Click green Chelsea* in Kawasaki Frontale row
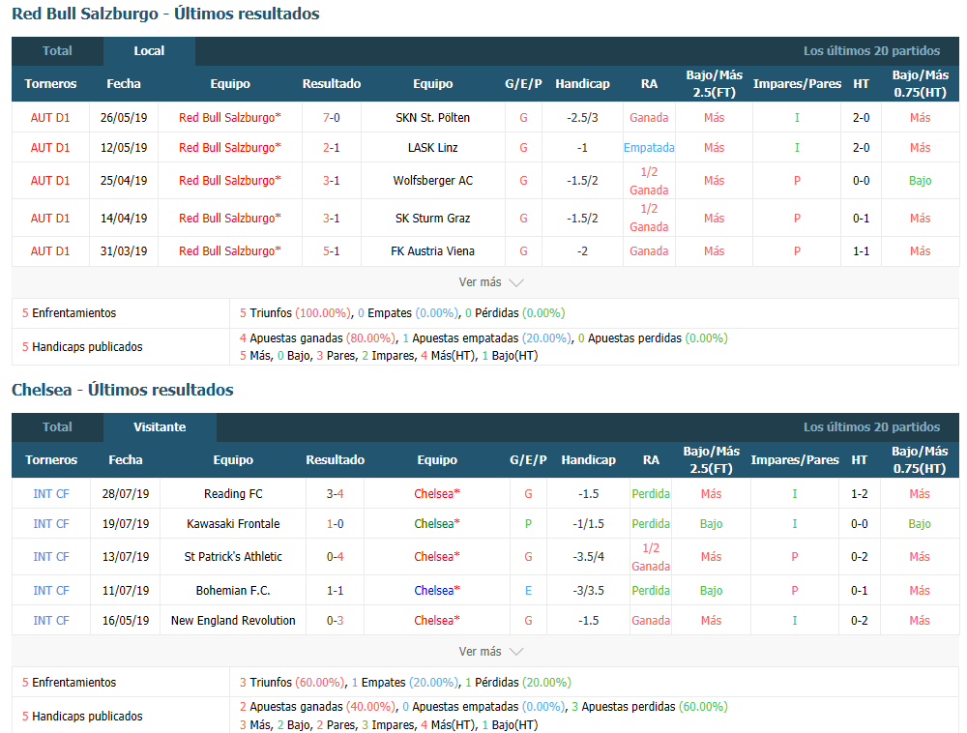This screenshot has height=733, width=967. coord(437,524)
